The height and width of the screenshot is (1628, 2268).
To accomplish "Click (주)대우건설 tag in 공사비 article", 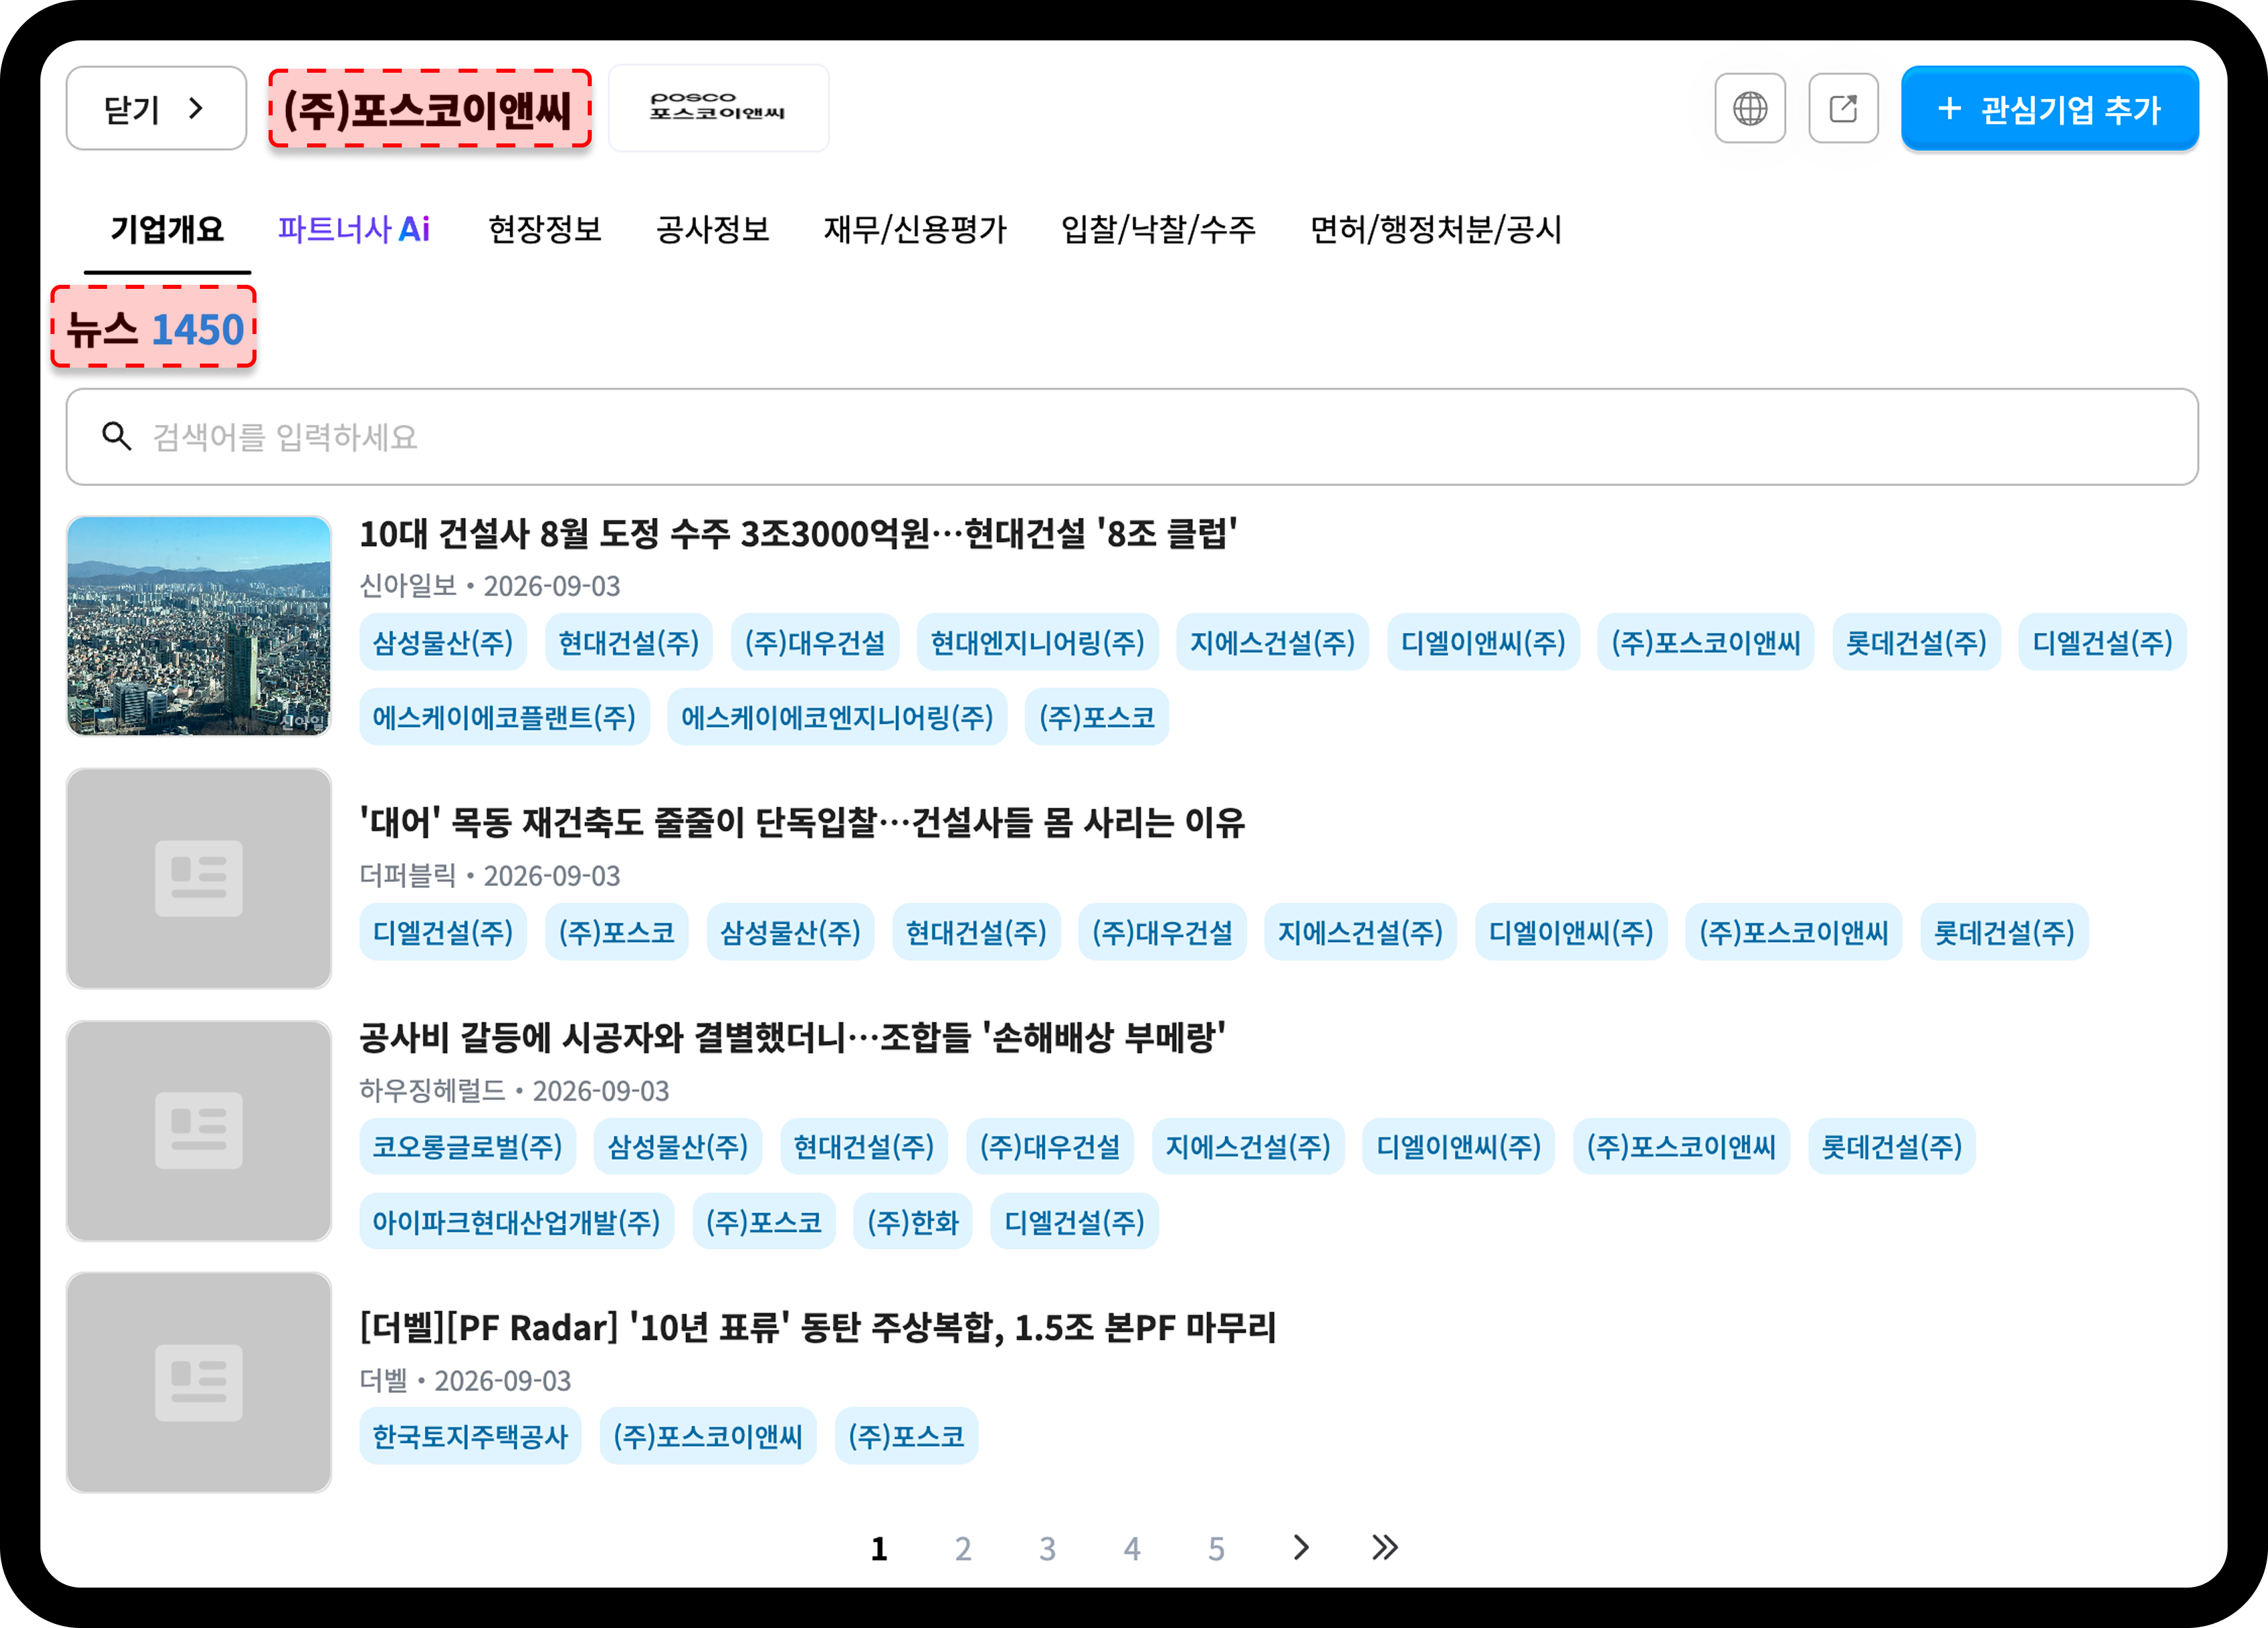I will click(1050, 1146).
